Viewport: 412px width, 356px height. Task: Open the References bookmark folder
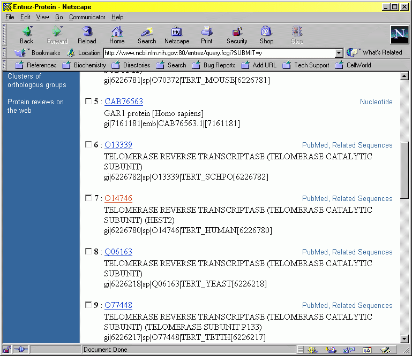(x=36, y=65)
